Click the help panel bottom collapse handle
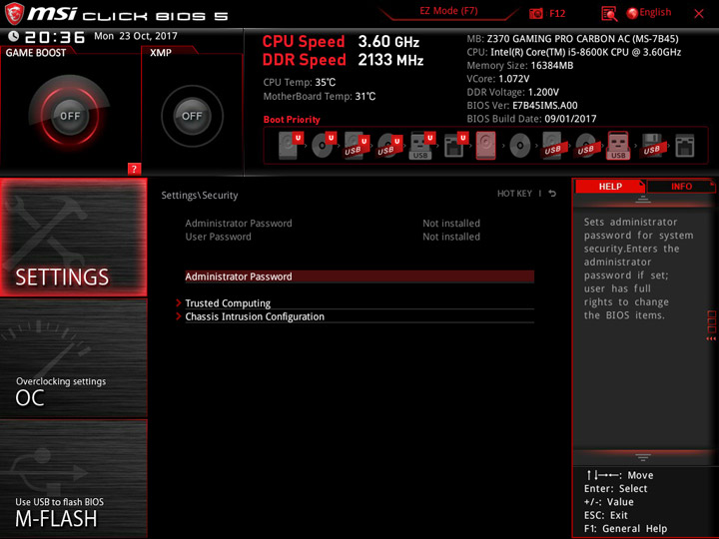 click(643, 457)
